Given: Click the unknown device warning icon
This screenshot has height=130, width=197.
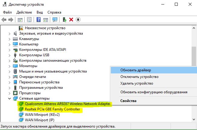Looking at the screenshot, I should [x=21, y=28].
